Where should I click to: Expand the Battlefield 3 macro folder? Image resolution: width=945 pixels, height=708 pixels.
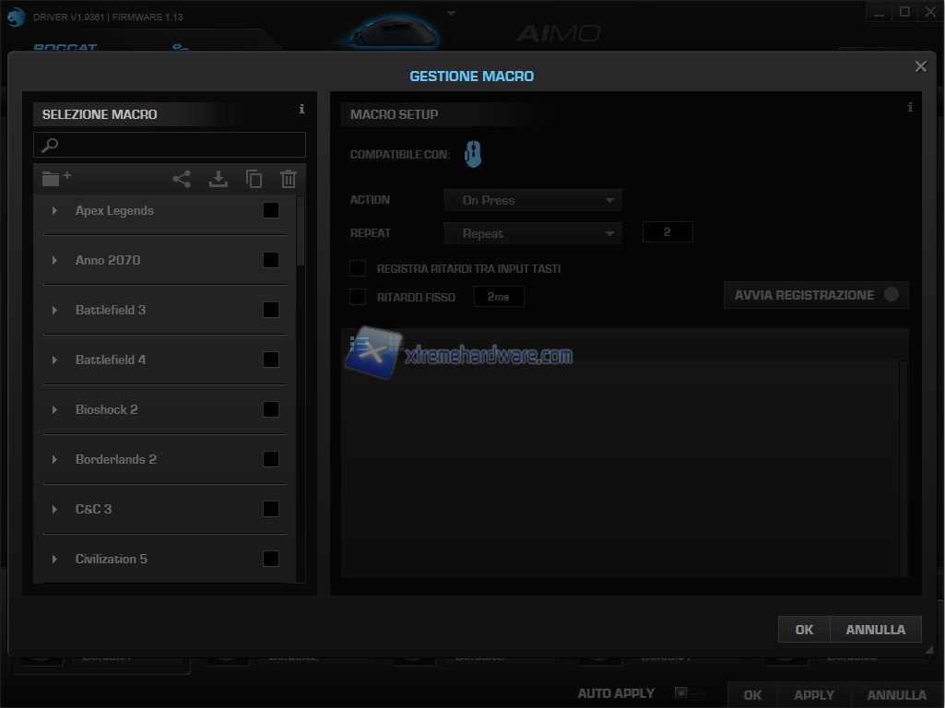pos(54,310)
